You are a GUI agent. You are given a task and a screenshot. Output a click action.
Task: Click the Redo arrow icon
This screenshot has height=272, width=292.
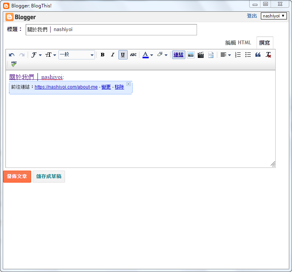[x=22, y=55]
